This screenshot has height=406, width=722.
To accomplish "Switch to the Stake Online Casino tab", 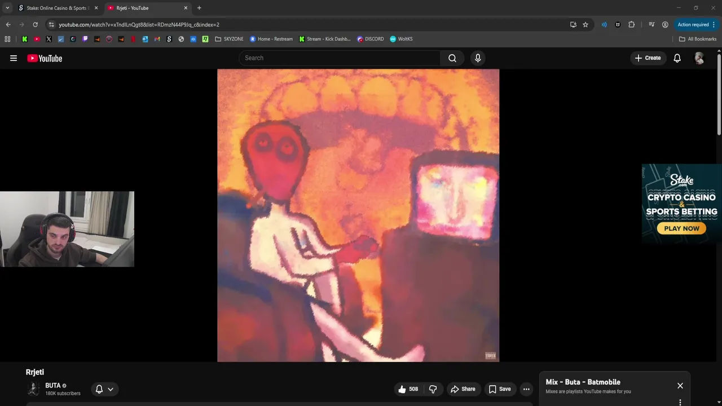I will click(x=56, y=8).
